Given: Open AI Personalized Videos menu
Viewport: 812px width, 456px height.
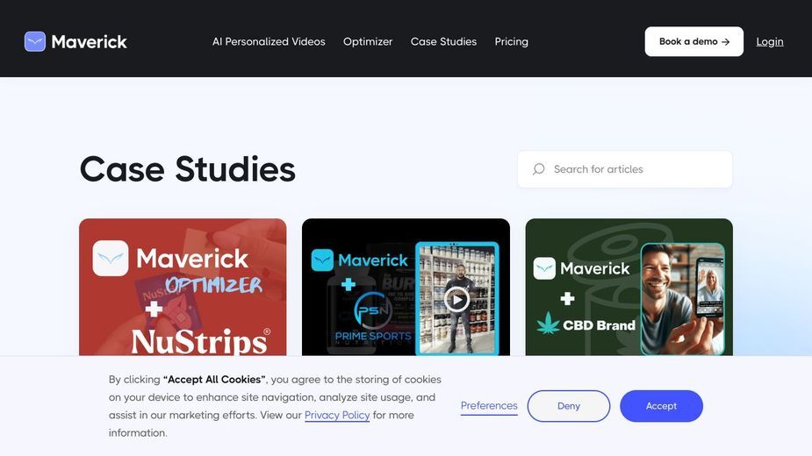Looking at the screenshot, I should (269, 41).
